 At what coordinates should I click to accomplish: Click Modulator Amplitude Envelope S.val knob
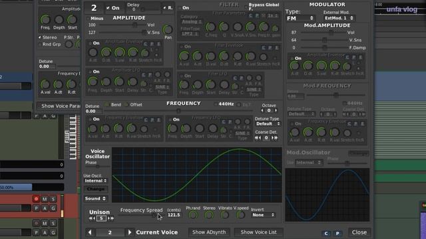(x=321, y=66)
